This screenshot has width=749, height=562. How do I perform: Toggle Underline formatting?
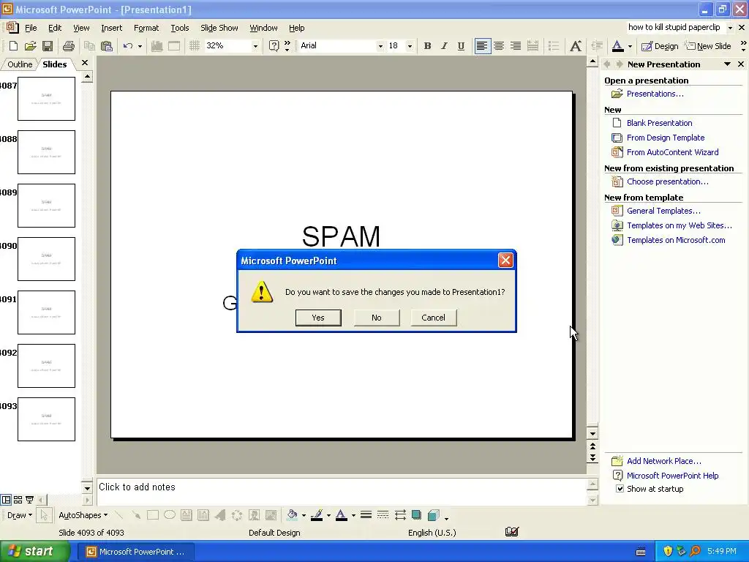[461, 46]
